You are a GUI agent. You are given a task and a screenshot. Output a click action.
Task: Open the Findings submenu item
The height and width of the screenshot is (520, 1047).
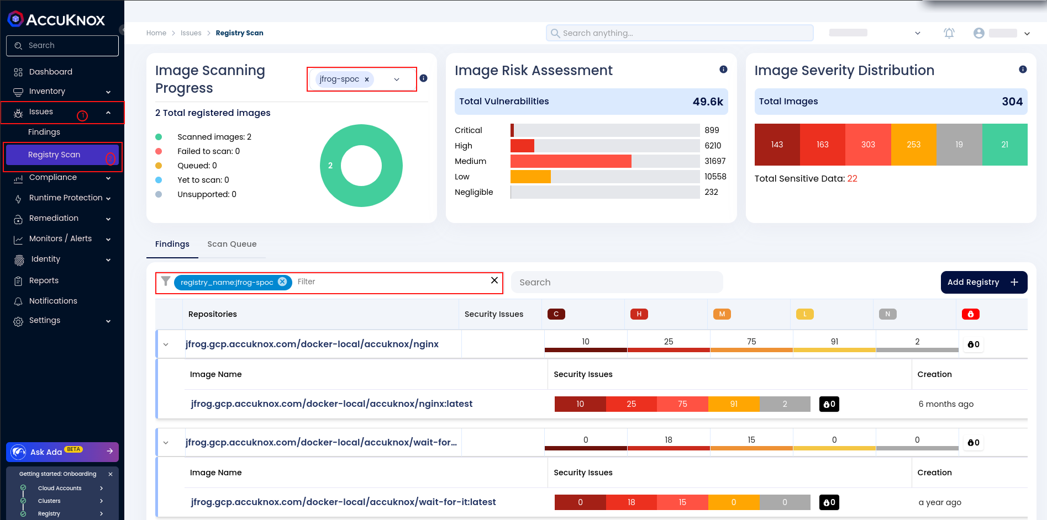[x=44, y=132]
